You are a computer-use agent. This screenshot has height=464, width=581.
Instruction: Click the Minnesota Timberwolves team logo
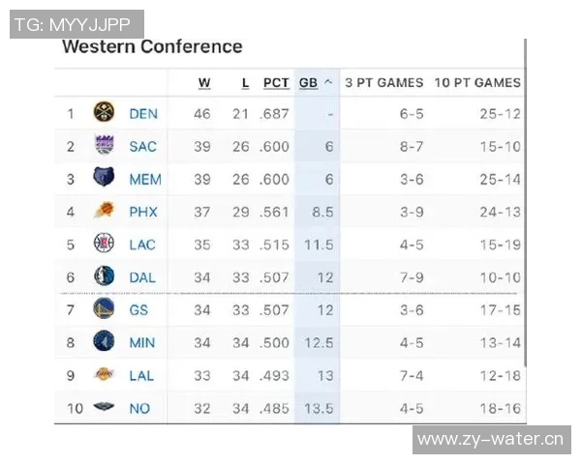pyautogui.click(x=104, y=342)
